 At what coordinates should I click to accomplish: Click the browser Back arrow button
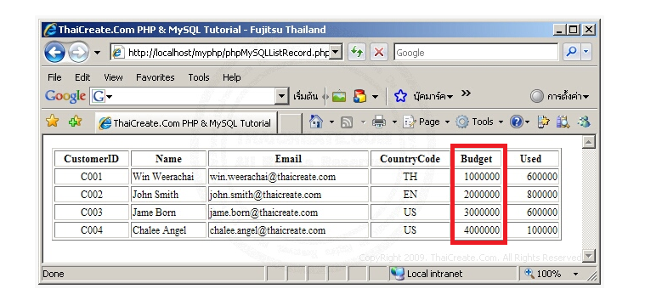[x=54, y=52]
